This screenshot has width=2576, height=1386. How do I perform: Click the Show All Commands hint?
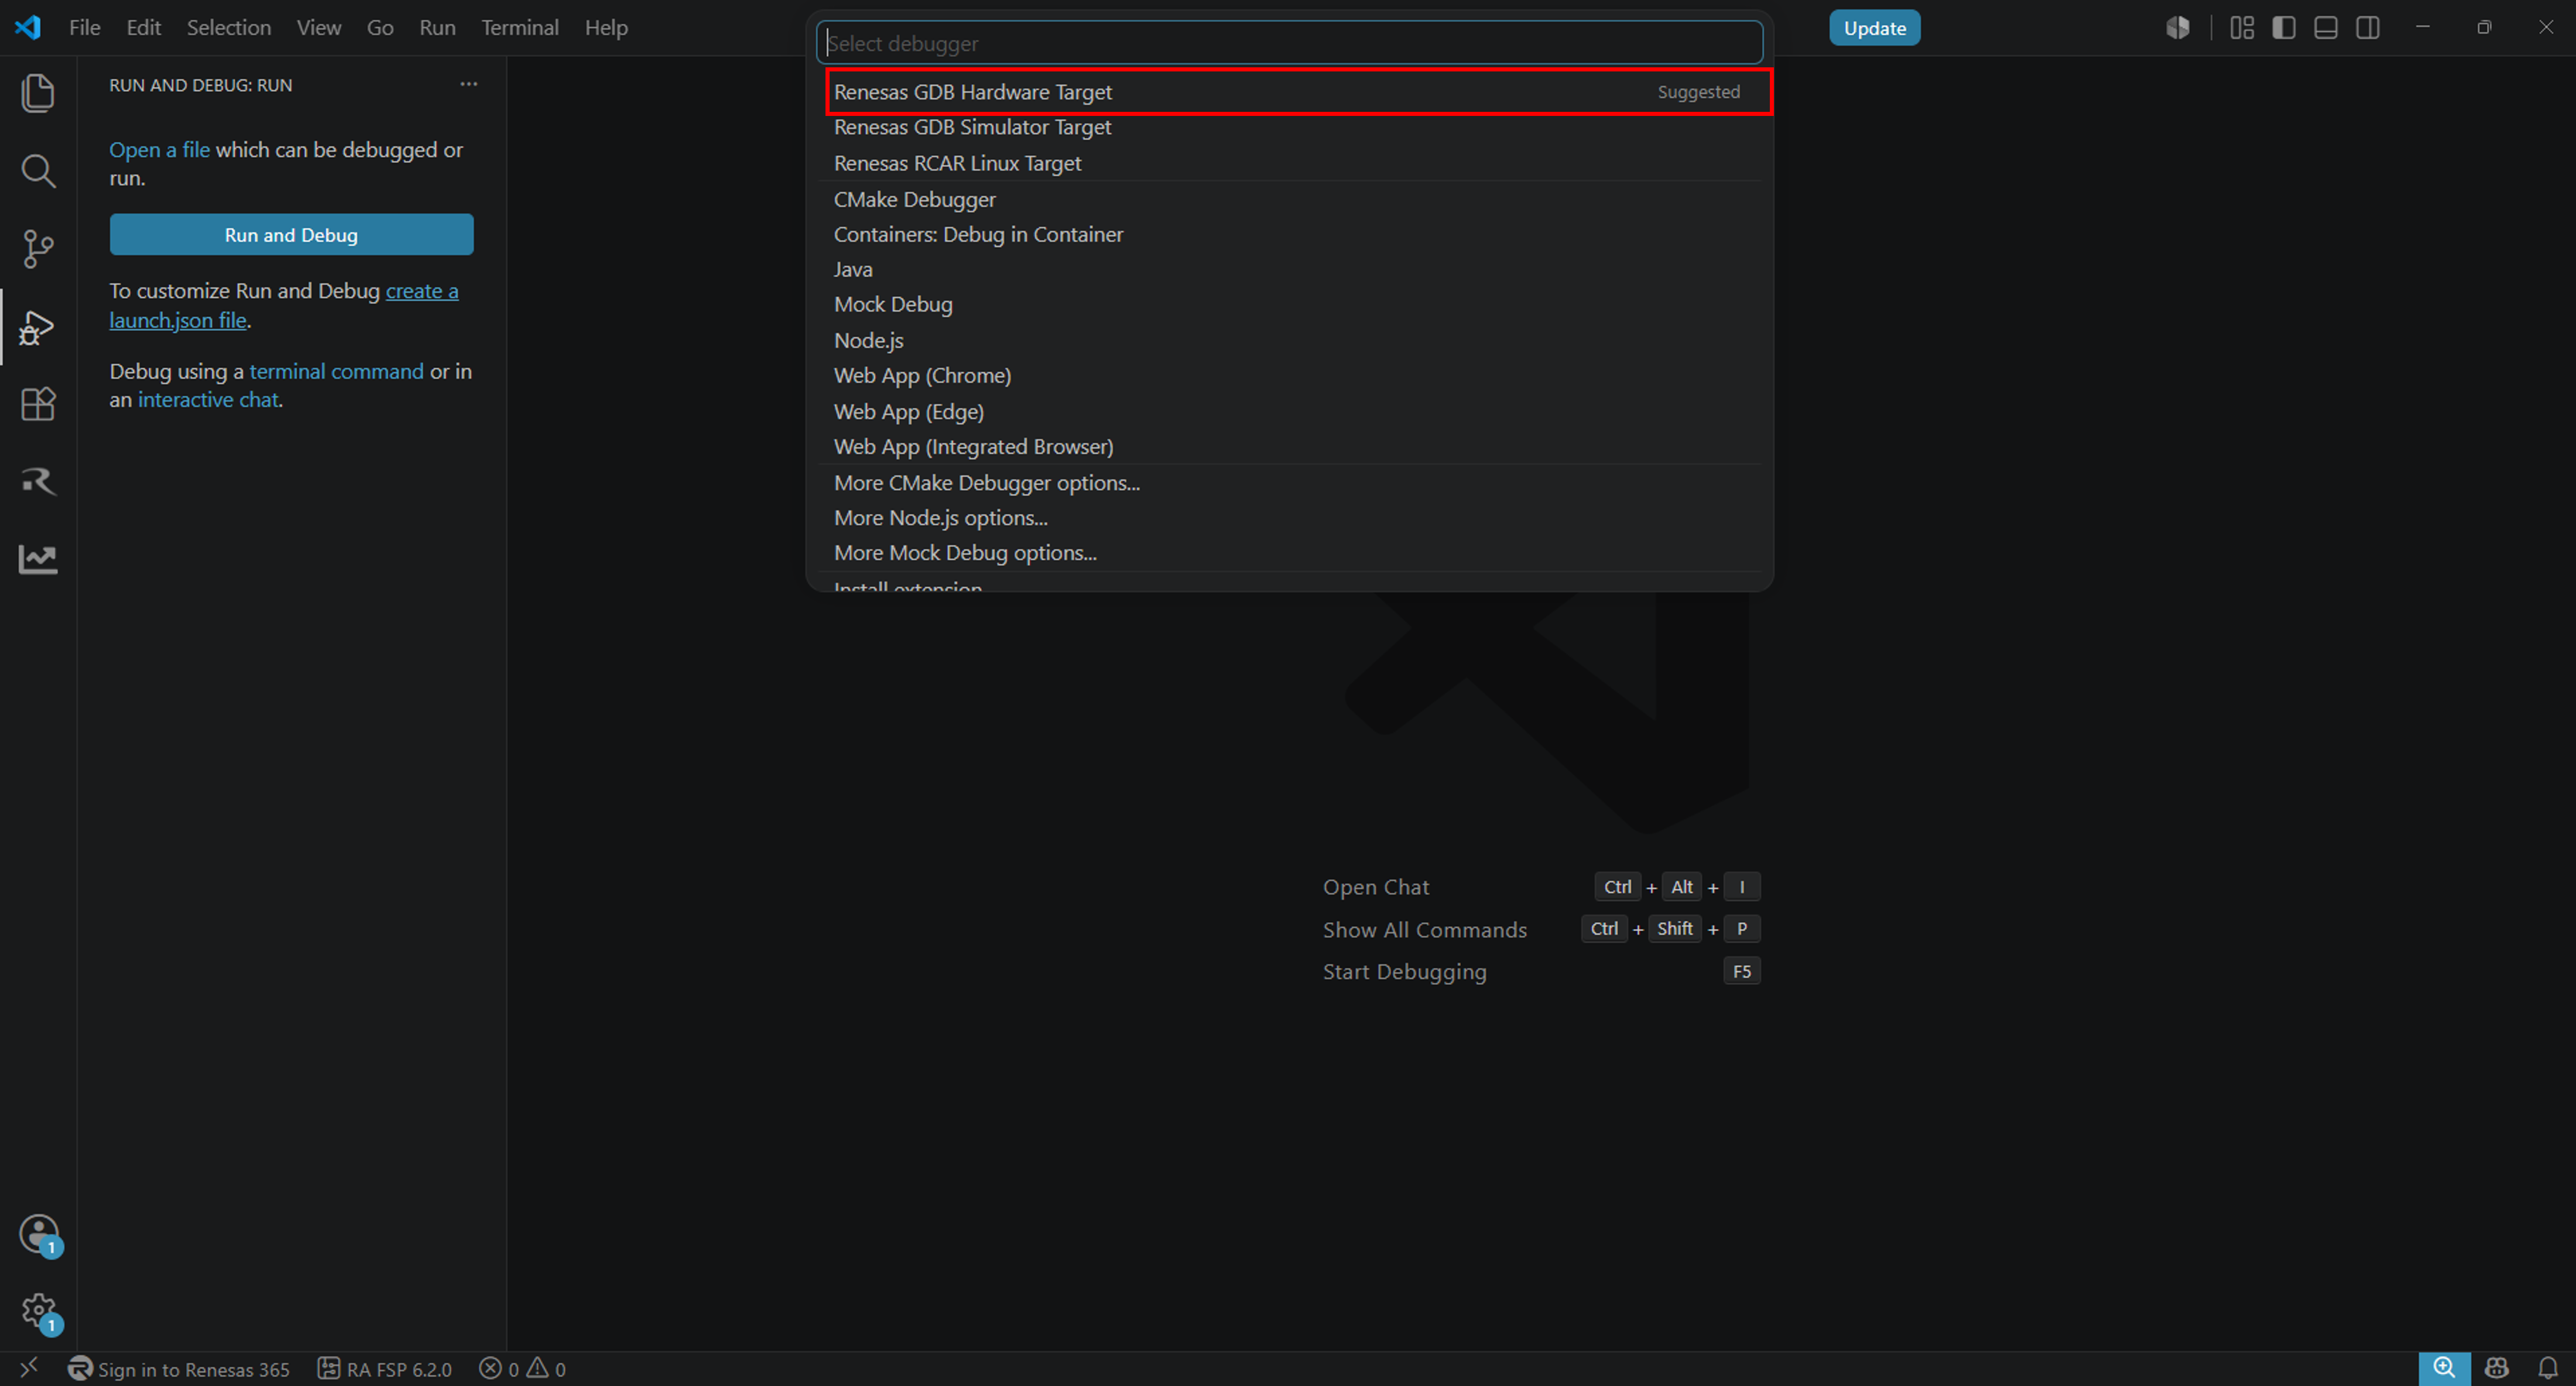click(1425, 930)
